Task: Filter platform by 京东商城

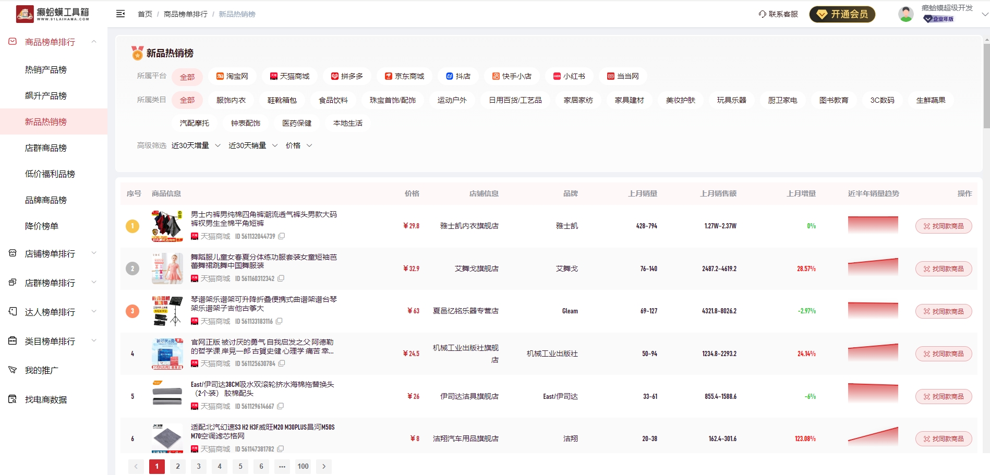Action: click(404, 76)
